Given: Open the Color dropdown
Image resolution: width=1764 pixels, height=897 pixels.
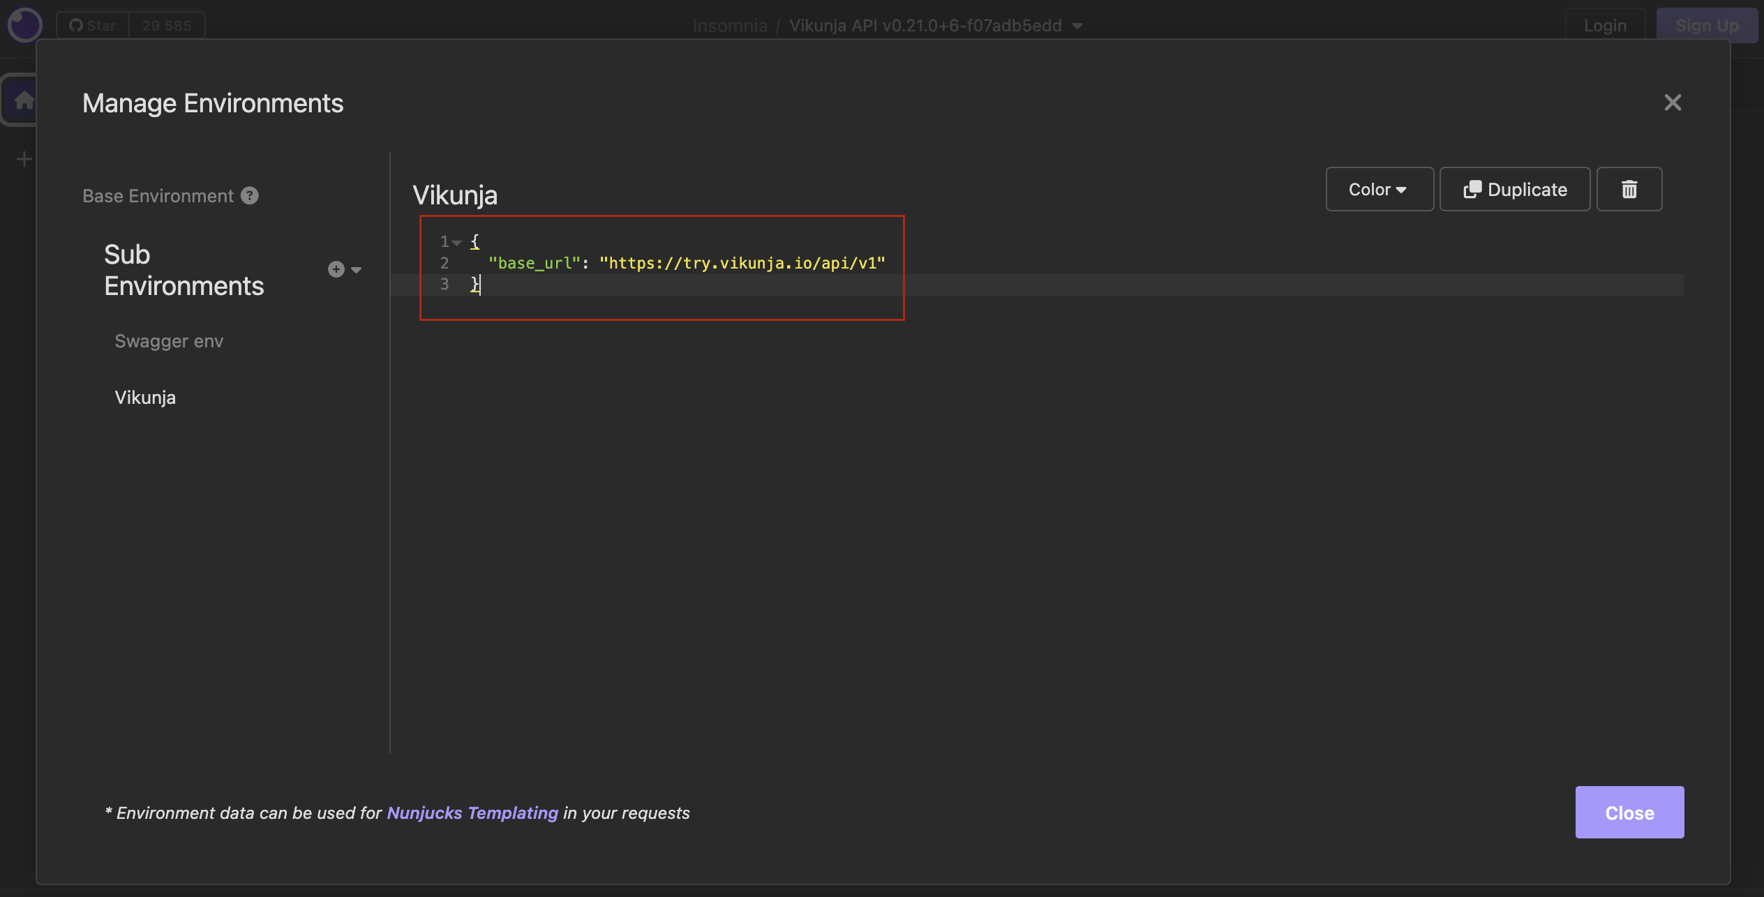Looking at the screenshot, I should [x=1379, y=189].
